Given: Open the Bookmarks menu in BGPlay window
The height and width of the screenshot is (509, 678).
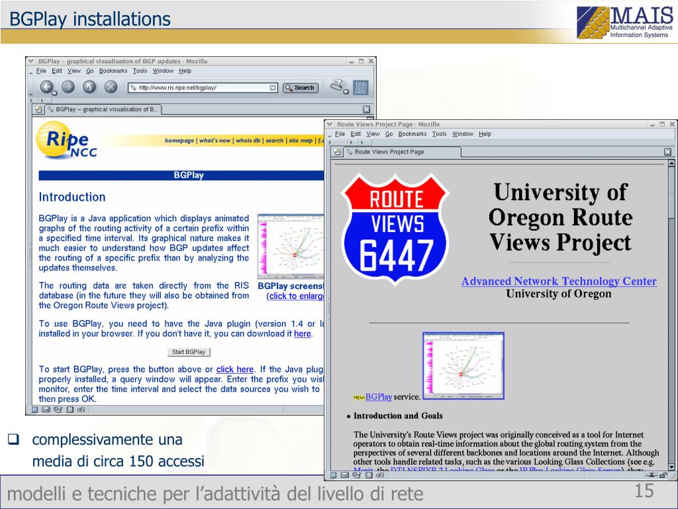Looking at the screenshot, I should tap(113, 71).
